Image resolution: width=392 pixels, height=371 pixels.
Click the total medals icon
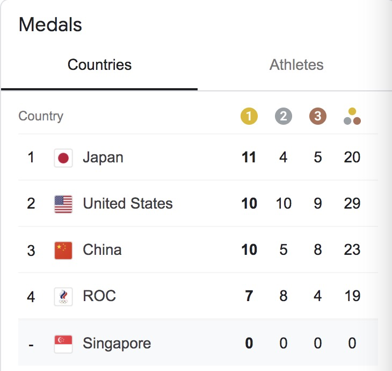pos(352,116)
